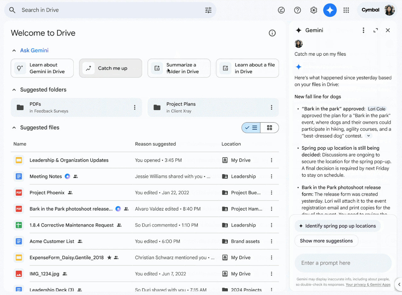Open more options for PDFs folder
402x295 pixels.
(x=135, y=108)
